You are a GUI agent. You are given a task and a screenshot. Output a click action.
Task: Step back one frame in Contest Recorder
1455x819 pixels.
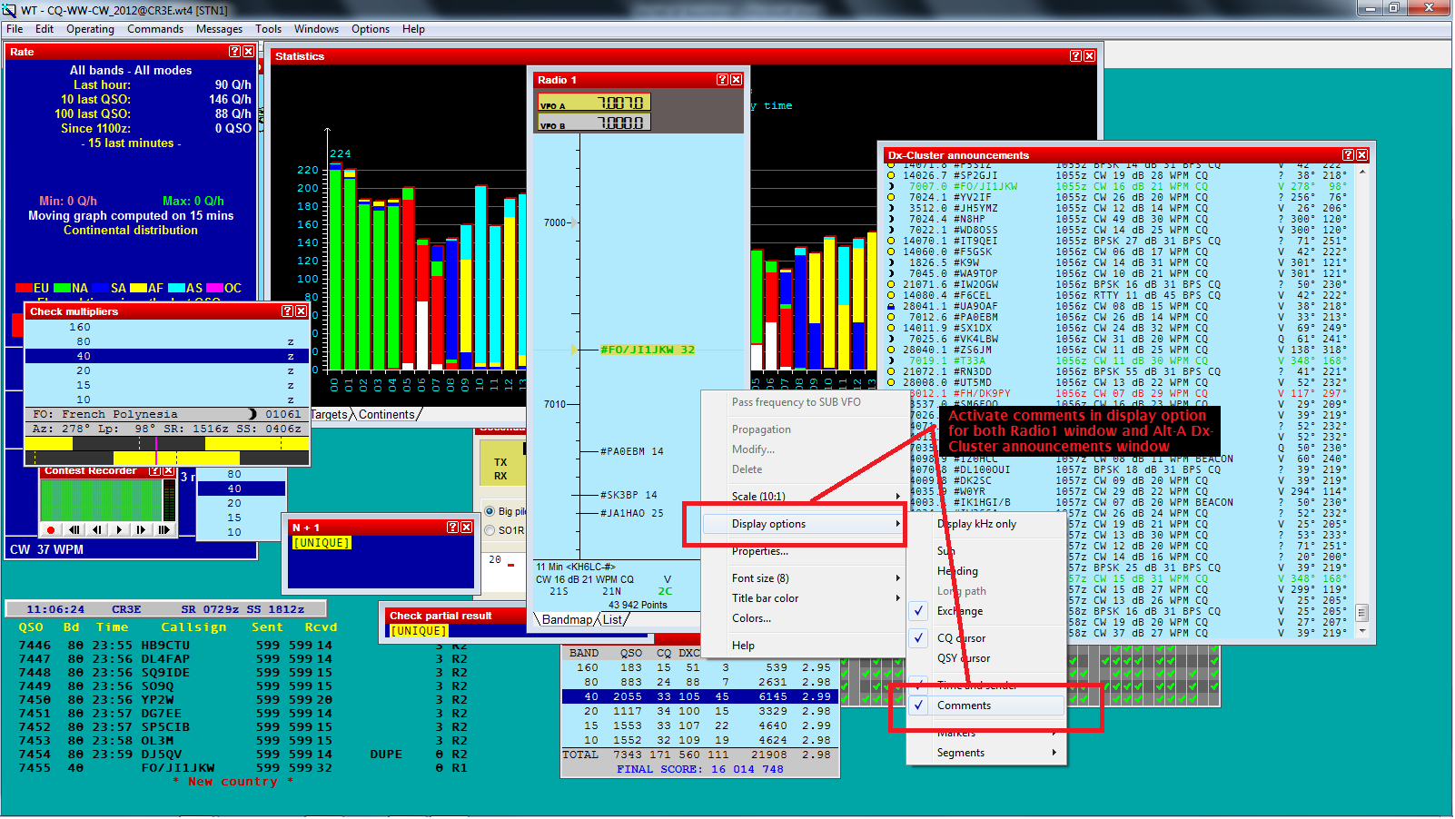[97, 529]
